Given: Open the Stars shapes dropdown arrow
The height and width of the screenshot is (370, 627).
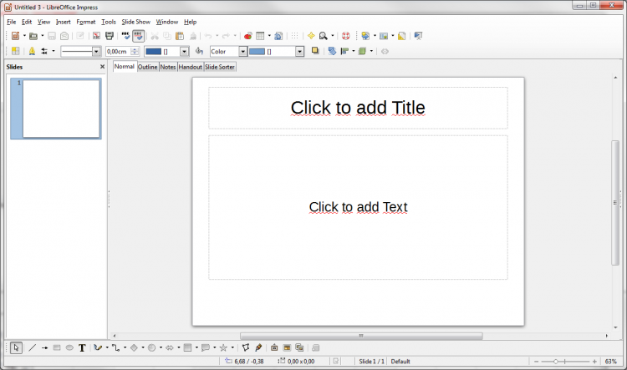Looking at the screenshot, I should (232, 348).
